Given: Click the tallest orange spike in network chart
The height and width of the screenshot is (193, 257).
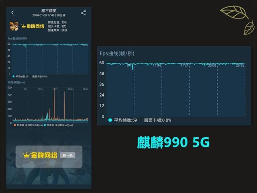Looking at the screenshot, I should [x=54, y=104].
